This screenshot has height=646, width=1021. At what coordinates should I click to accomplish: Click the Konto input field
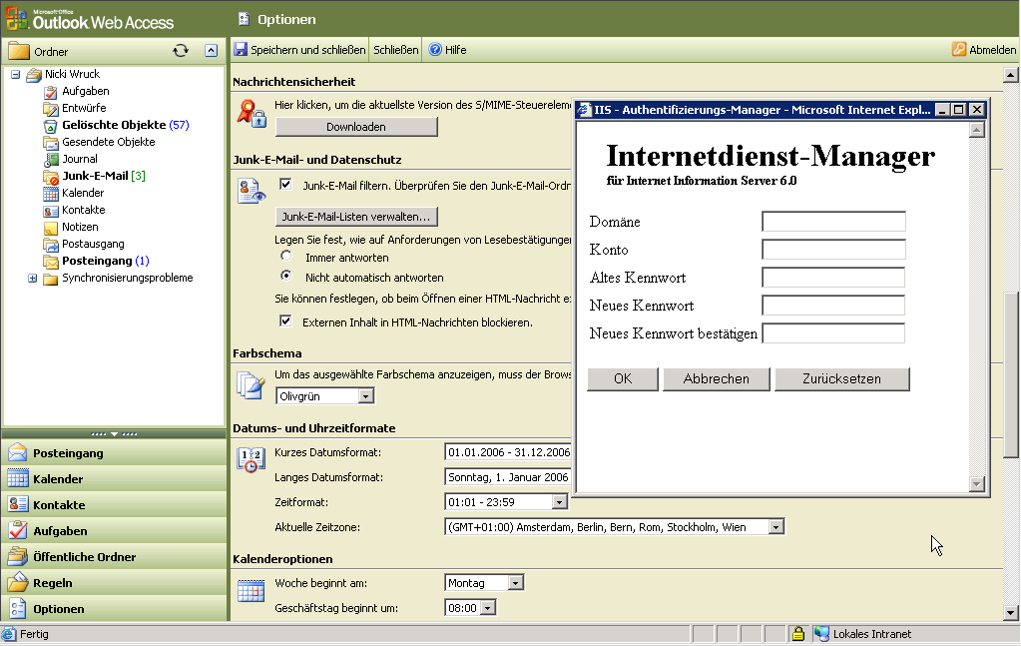(833, 250)
